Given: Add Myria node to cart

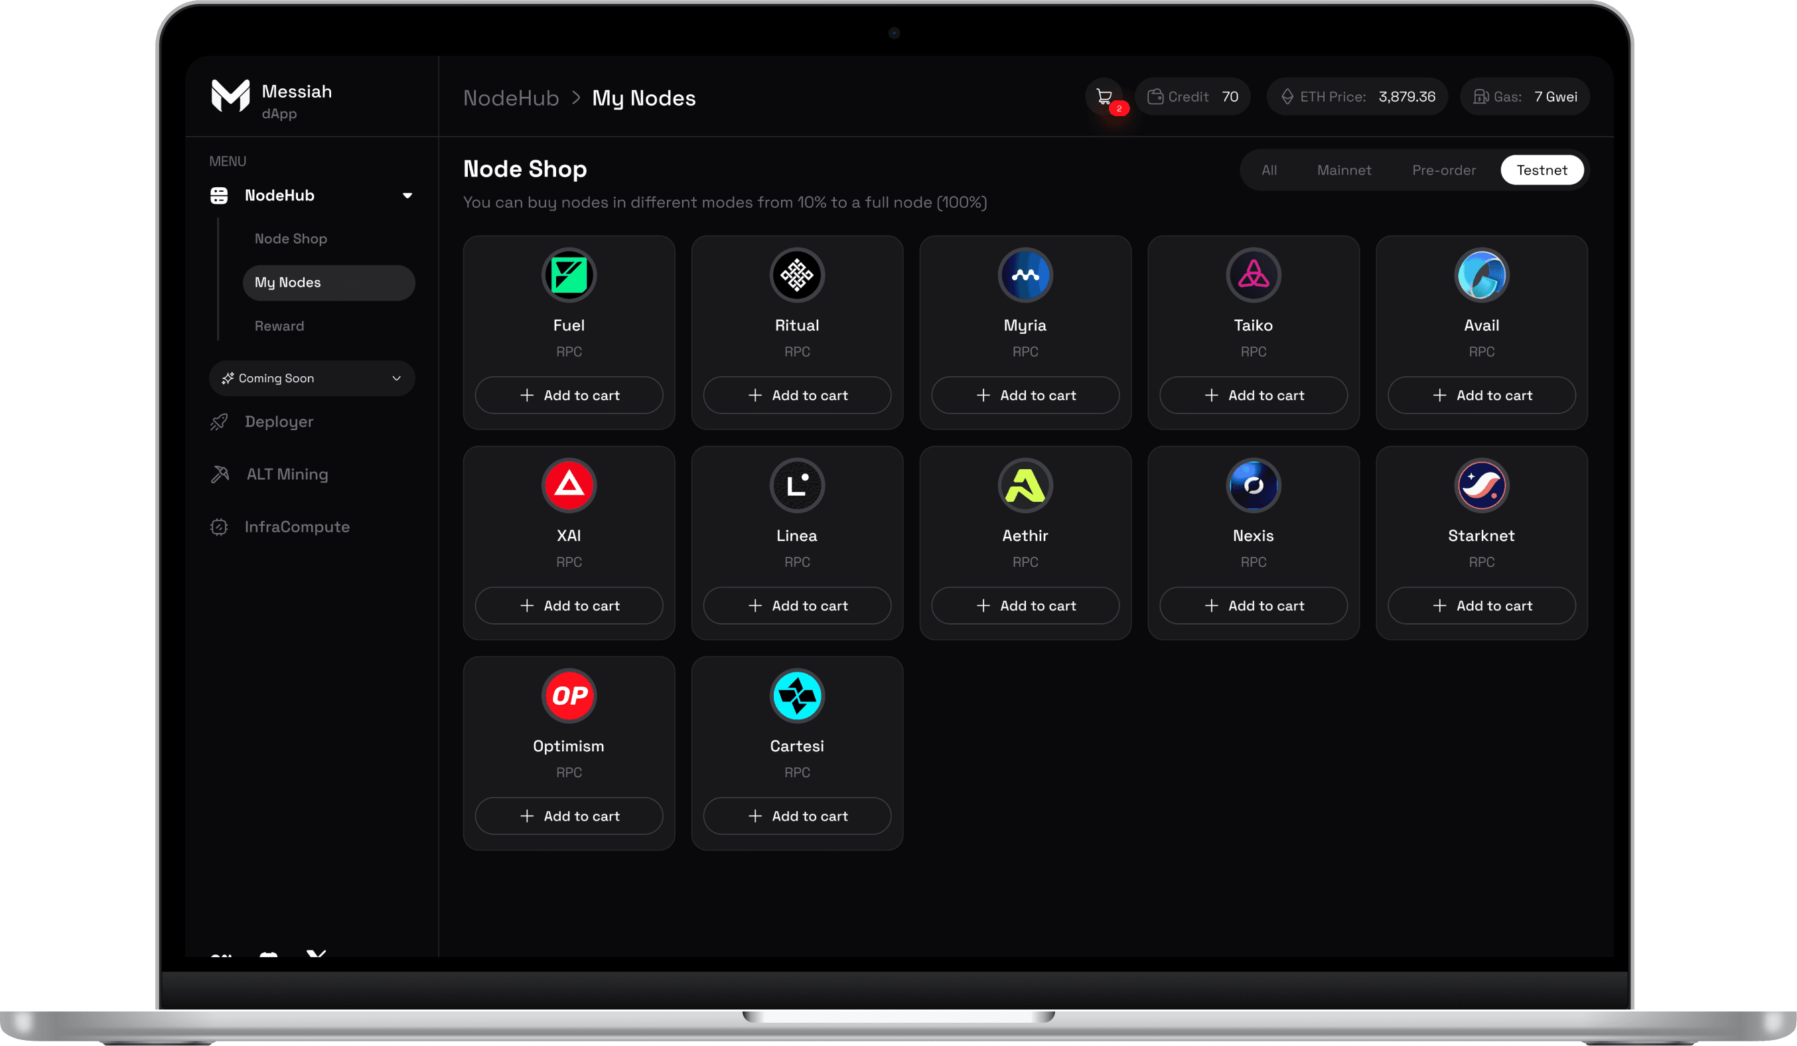Looking at the screenshot, I should point(1025,395).
